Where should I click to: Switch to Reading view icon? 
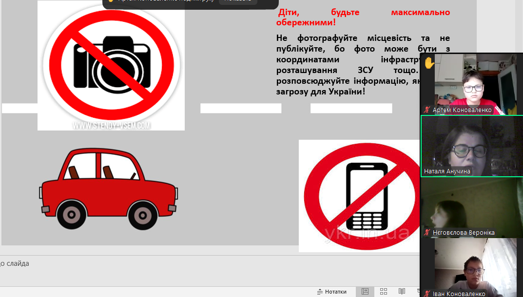[402, 292]
